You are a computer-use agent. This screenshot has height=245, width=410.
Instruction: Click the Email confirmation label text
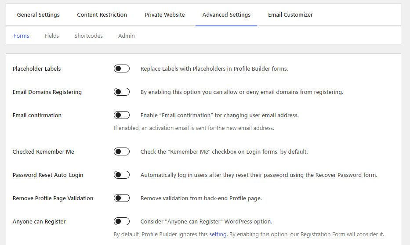tap(37, 115)
